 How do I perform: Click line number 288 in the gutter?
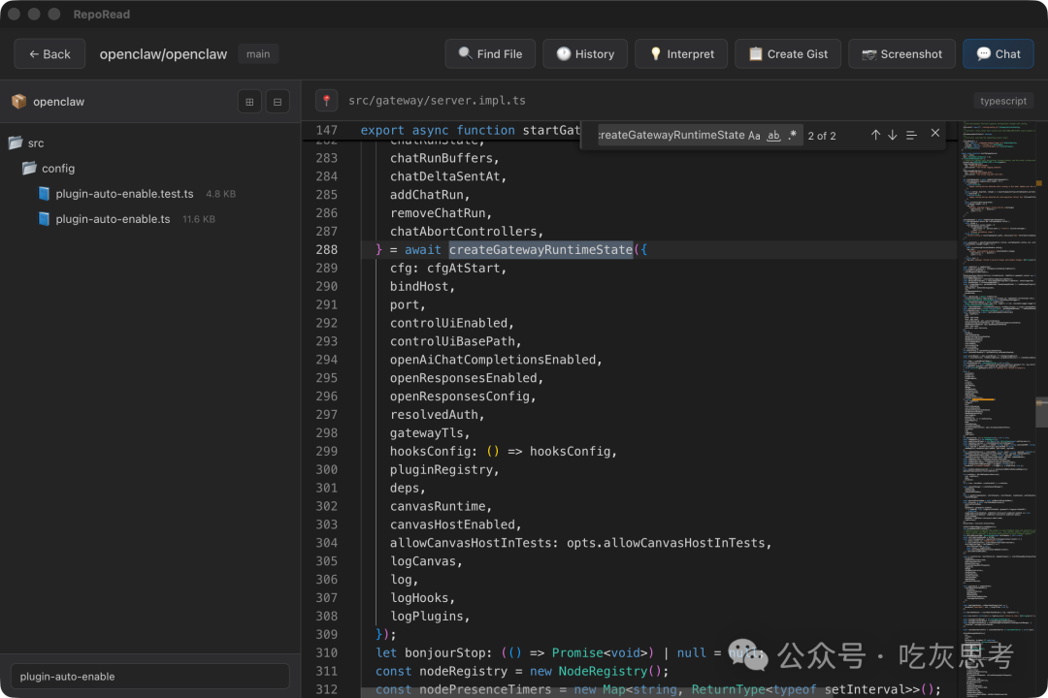coord(327,250)
